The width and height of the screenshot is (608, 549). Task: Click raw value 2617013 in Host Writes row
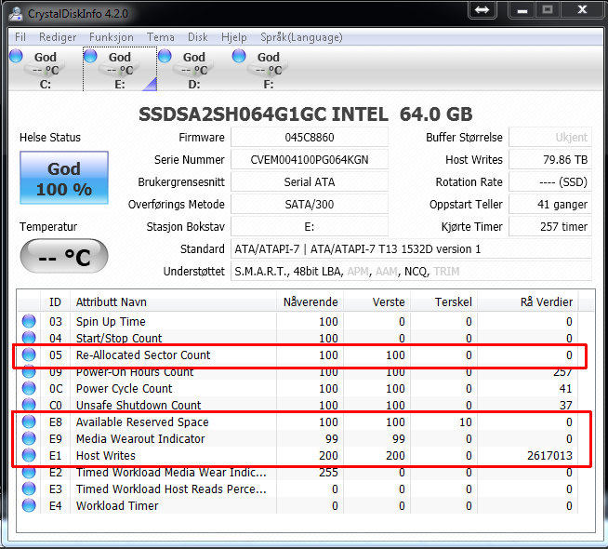point(549,455)
